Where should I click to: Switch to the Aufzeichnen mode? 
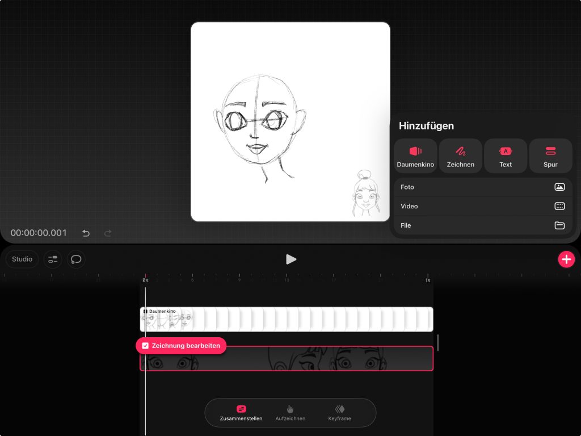(290, 413)
